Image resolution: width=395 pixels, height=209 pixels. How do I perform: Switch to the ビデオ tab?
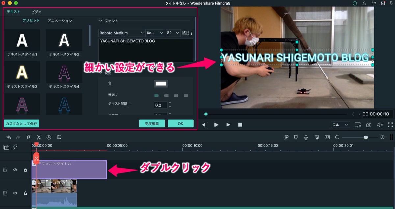36,12
